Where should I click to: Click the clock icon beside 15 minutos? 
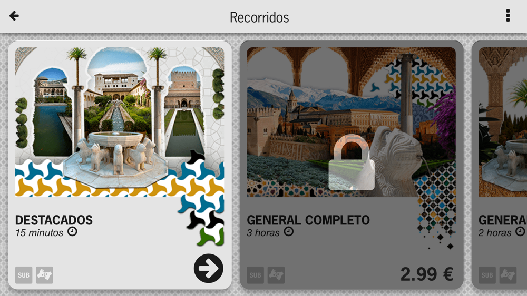click(x=72, y=231)
